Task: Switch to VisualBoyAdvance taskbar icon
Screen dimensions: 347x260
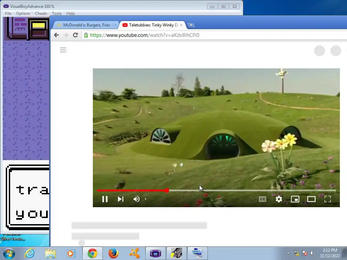Action: [155, 253]
